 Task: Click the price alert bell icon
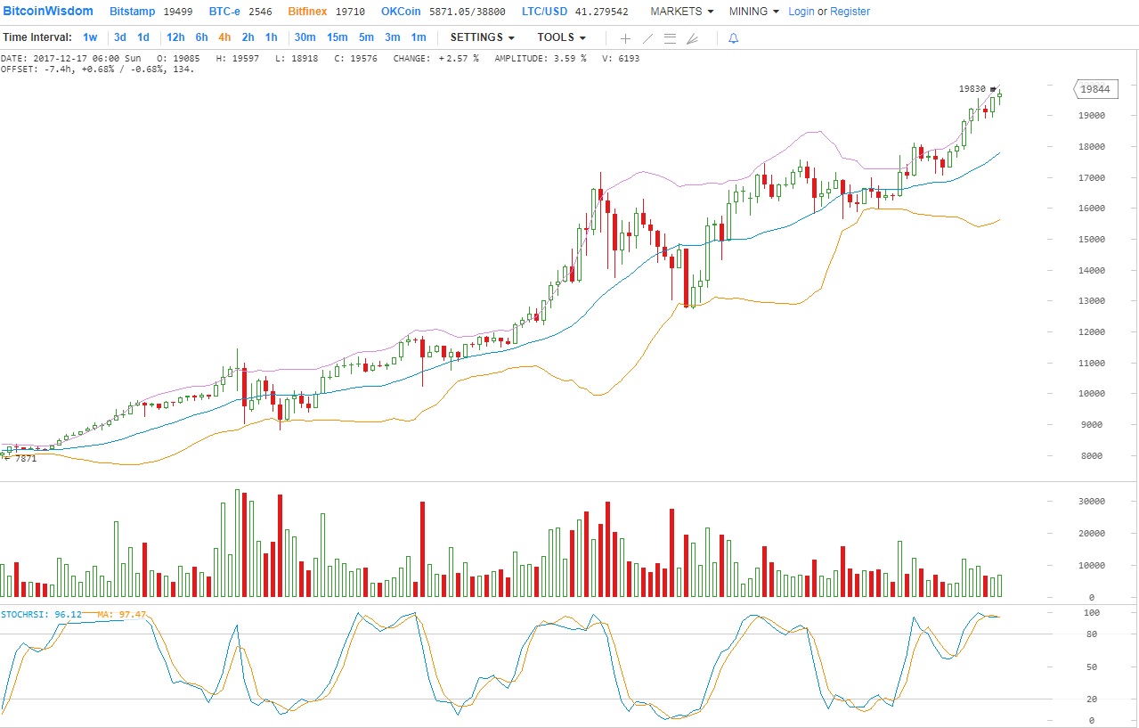(733, 38)
